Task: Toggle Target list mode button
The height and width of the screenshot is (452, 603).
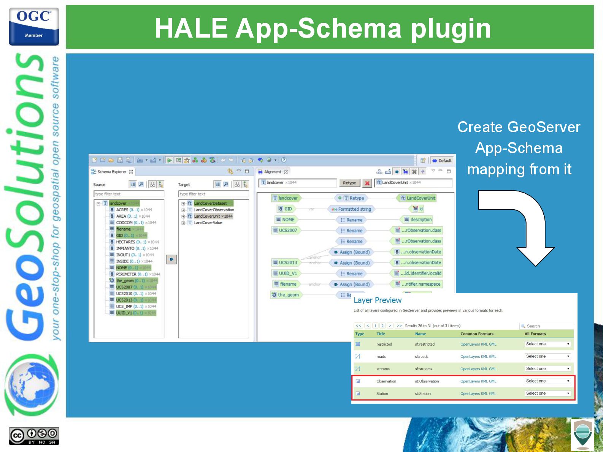Action: (x=217, y=185)
